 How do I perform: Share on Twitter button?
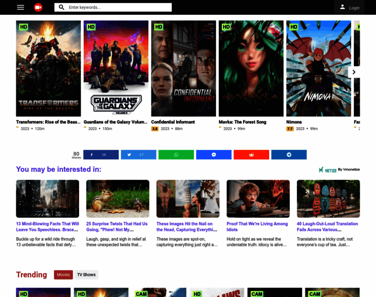coord(139,155)
